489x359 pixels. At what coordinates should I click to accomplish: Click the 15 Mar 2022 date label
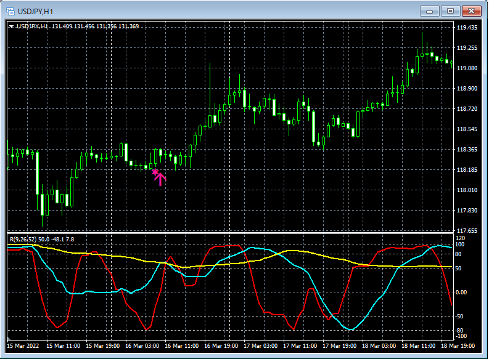[23, 346]
